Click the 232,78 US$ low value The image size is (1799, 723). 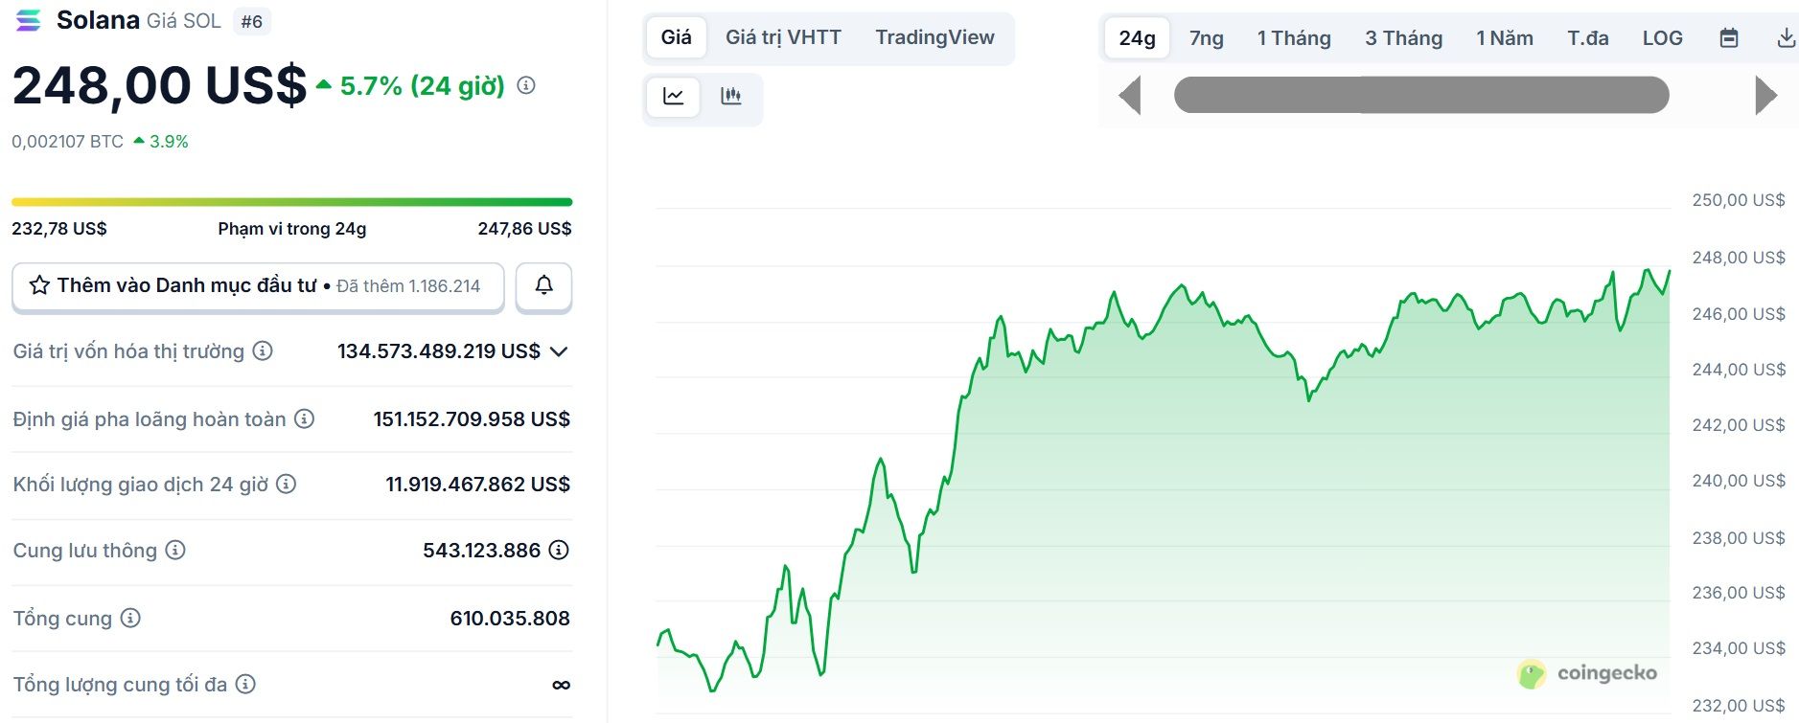pos(59,229)
